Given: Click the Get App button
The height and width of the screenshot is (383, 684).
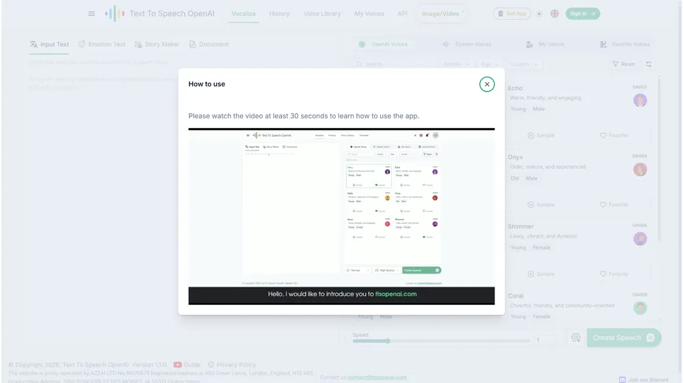Looking at the screenshot, I should (512, 14).
